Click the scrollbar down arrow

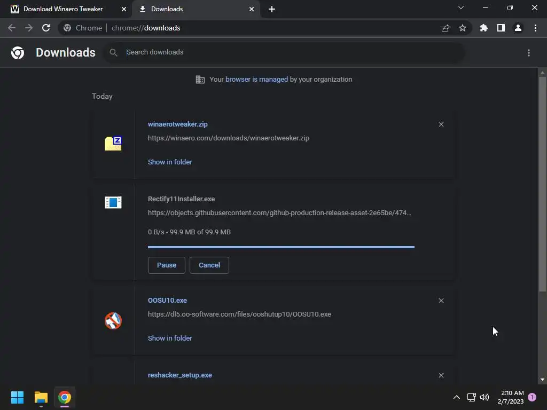542,380
